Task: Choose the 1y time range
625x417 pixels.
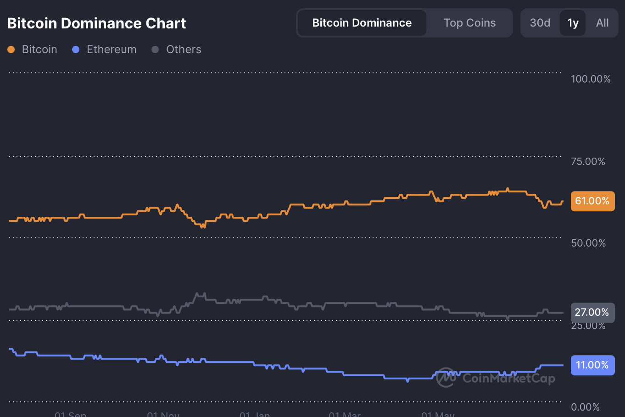Action: [x=573, y=23]
